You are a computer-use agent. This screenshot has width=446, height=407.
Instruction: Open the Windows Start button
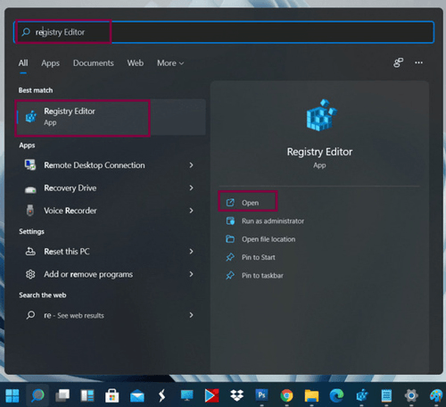12,395
